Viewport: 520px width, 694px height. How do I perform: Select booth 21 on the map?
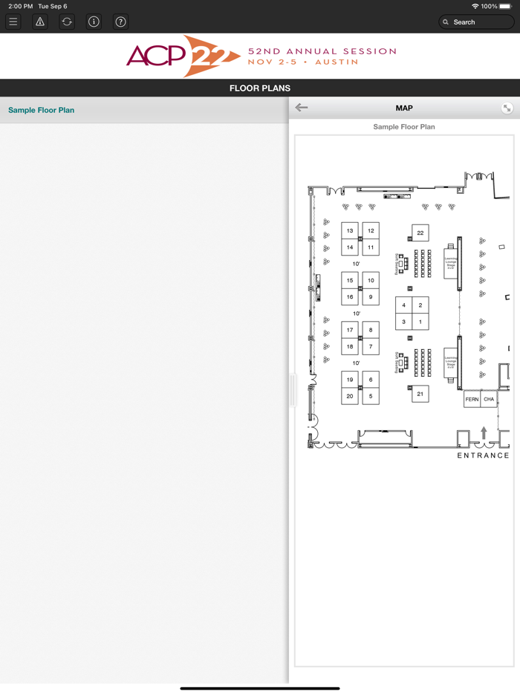pyautogui.click(x=420, y=394)
